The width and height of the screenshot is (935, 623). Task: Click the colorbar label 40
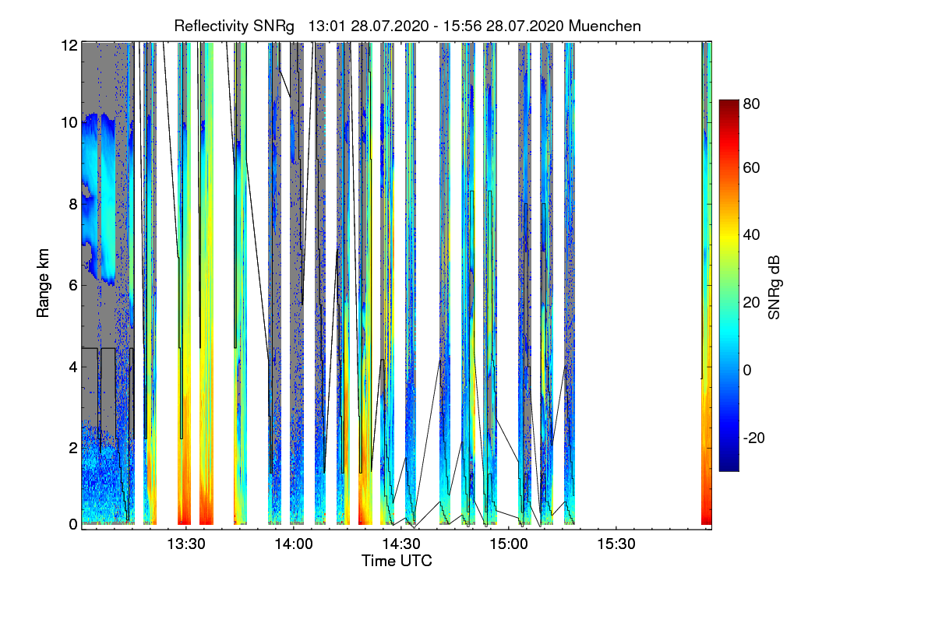pos(752,234)
